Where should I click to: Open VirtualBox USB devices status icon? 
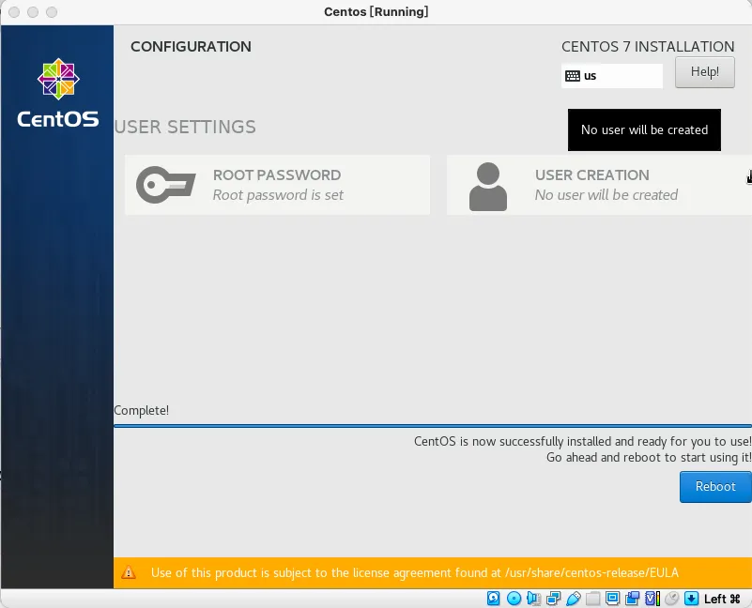(574, 598)
